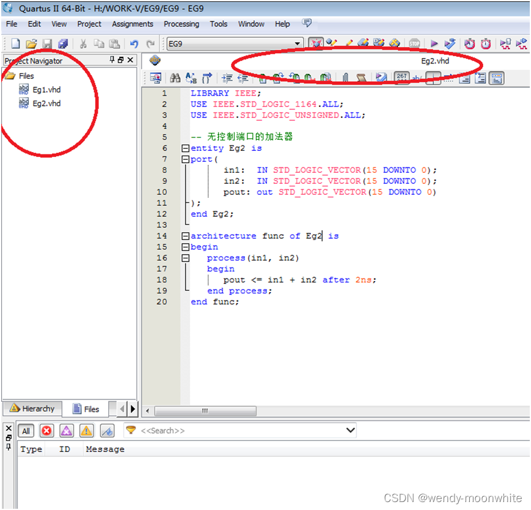Launch the second timing clock icon
The width and height of the screenshot is (531, 510).
pyautogui.click(x=486, y=43)
